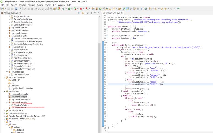Click the Debug bug icon

click(63, 9)
